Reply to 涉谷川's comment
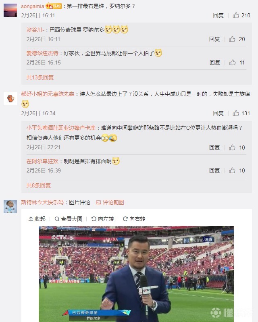The width and height of the screenshot is (258, 322). [214, 39]
